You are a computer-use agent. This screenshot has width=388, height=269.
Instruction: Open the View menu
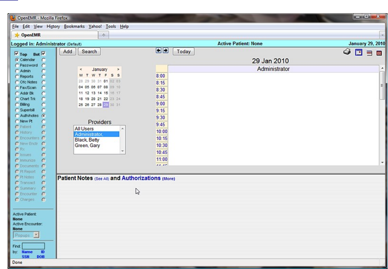pos(38,26)
